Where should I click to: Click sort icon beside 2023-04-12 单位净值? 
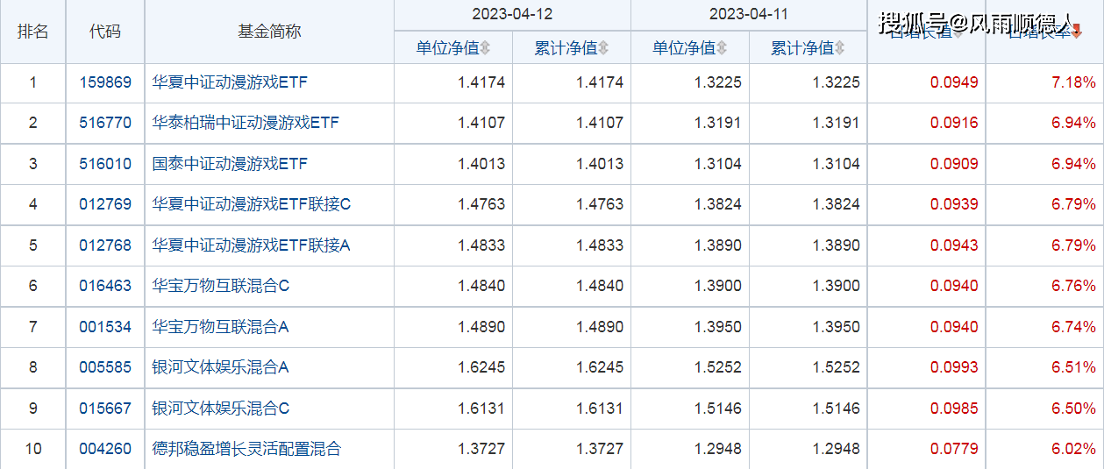(x=485, y=48)
